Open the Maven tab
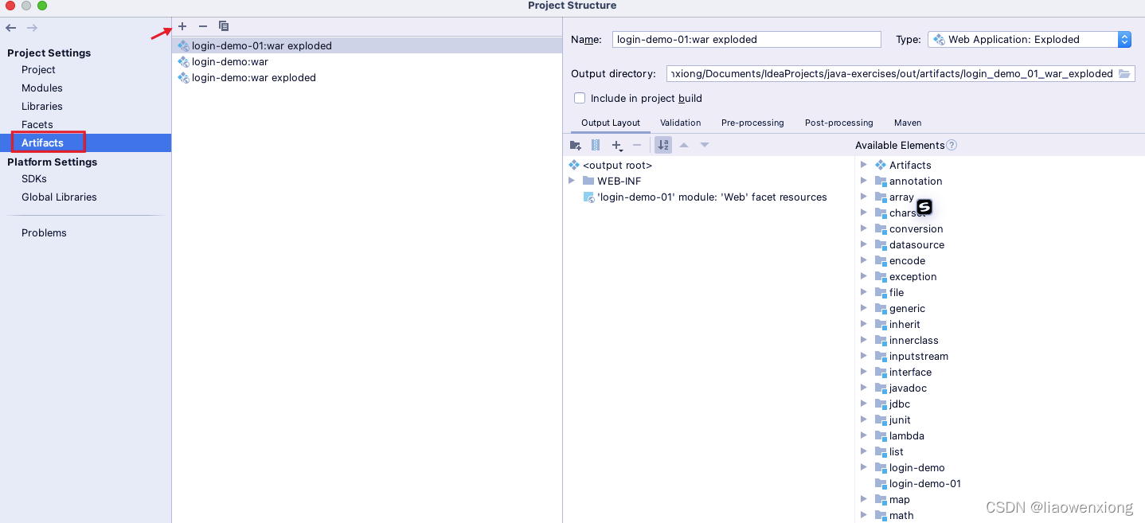This screenshot has height=523, width=1145. point(908,123)
